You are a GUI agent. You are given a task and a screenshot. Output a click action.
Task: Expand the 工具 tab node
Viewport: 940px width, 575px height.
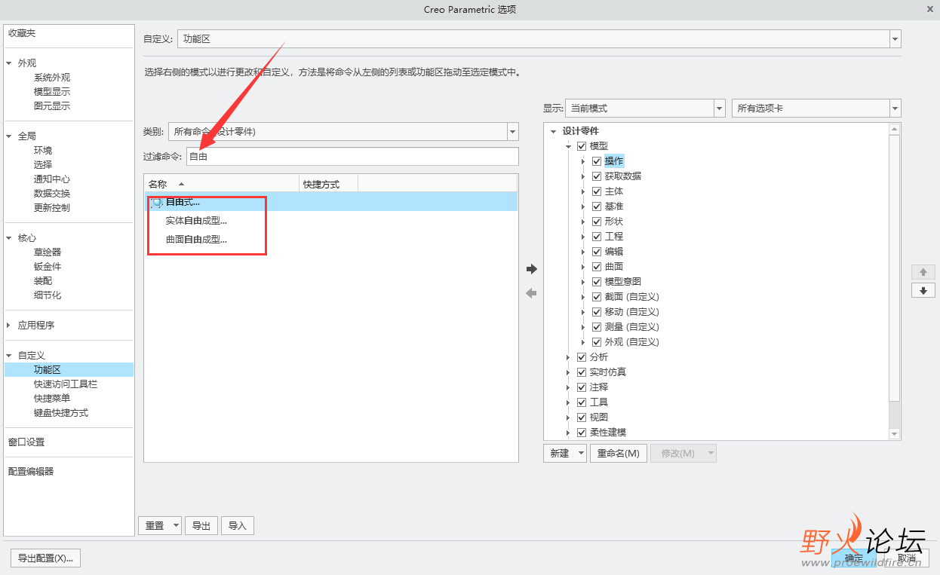(x=568, y=402)
